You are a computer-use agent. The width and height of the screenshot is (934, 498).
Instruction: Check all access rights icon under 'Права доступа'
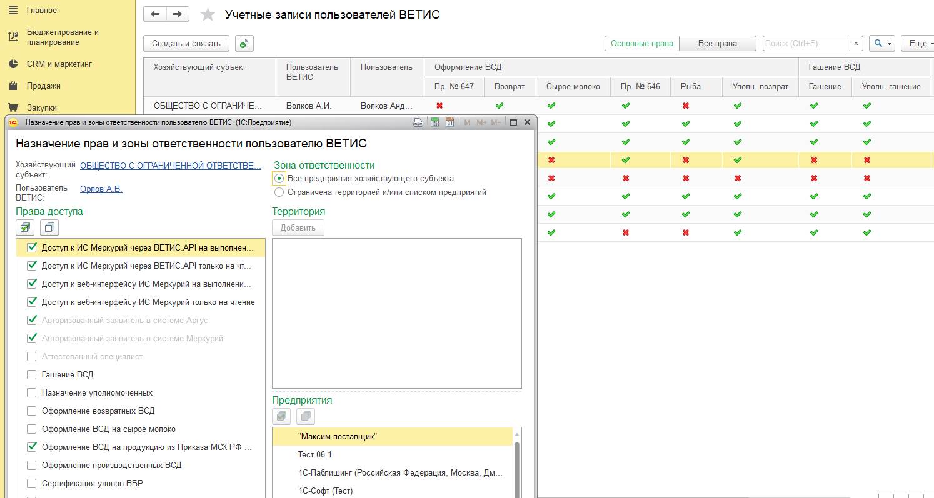[x=25, y=227]
